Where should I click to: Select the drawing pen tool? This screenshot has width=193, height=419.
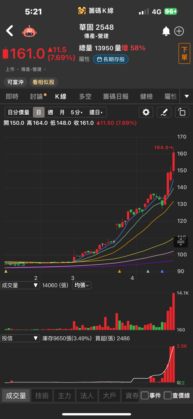[x=164, y=112]
